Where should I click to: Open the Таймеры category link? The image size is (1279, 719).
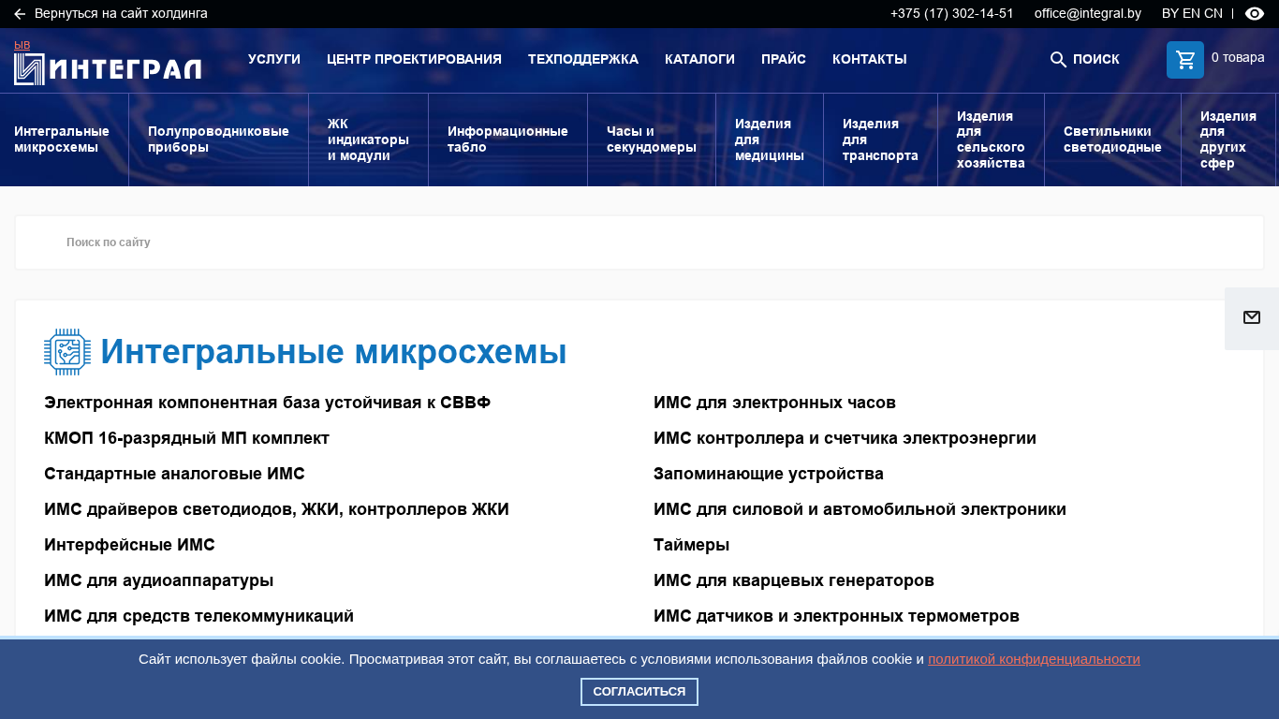pyautogui.click(x=691, y=545)
